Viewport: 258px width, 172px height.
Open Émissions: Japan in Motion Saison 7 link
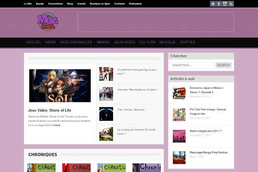coord(207,90)
